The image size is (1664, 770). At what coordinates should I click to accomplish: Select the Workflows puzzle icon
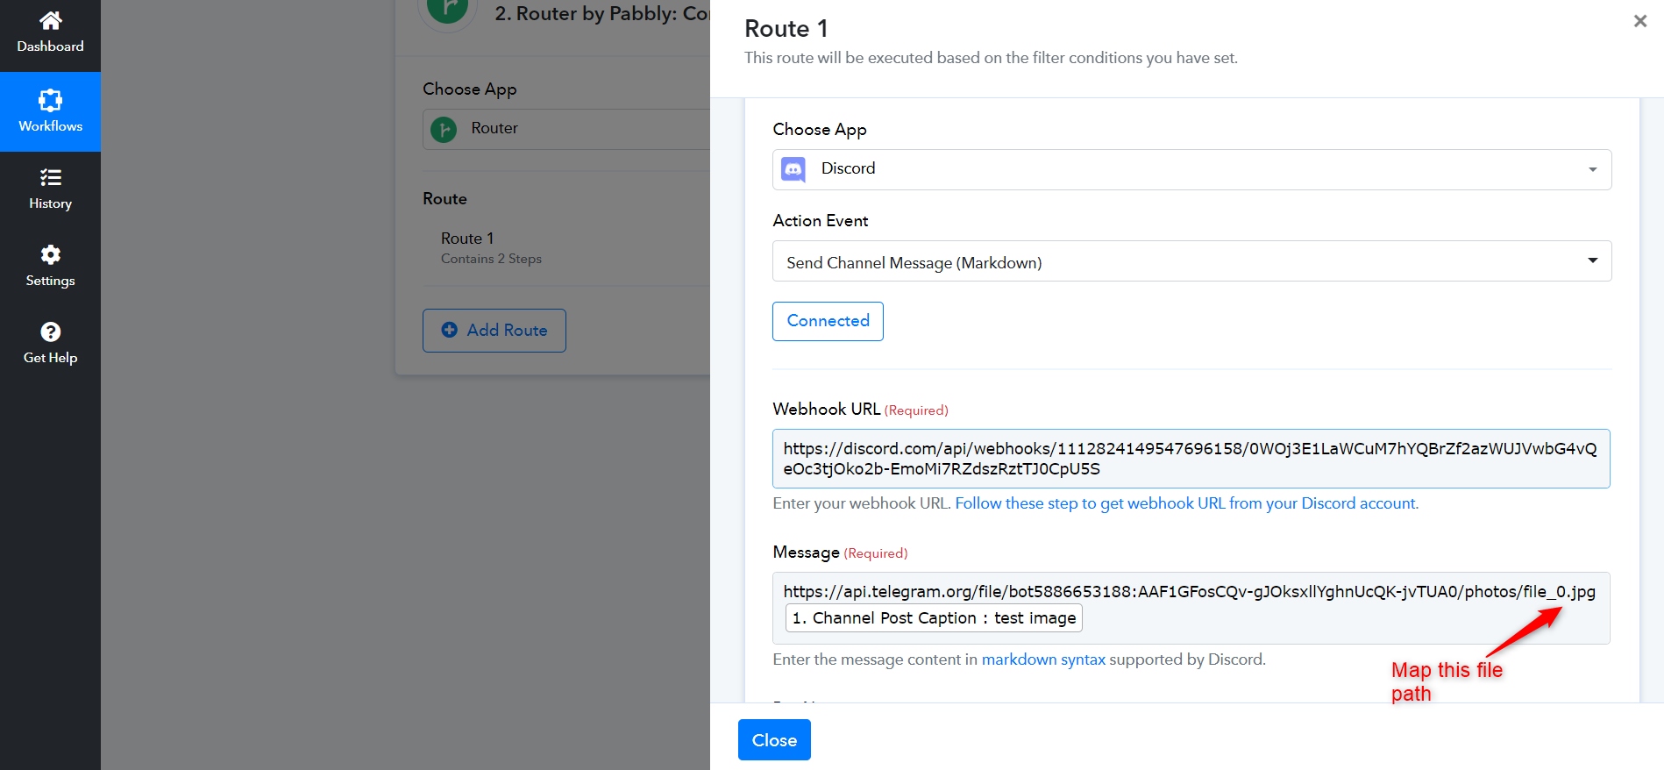[51, 100]
